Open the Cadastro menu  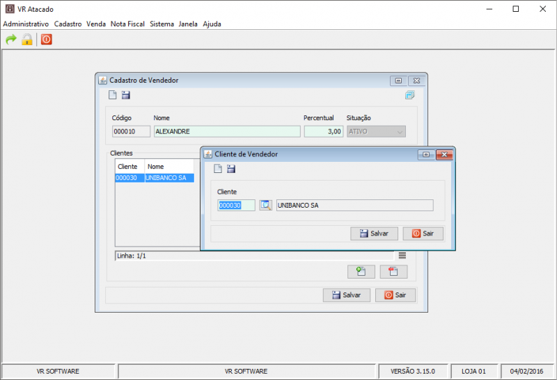pyautogui.click(x=68, y=24)
